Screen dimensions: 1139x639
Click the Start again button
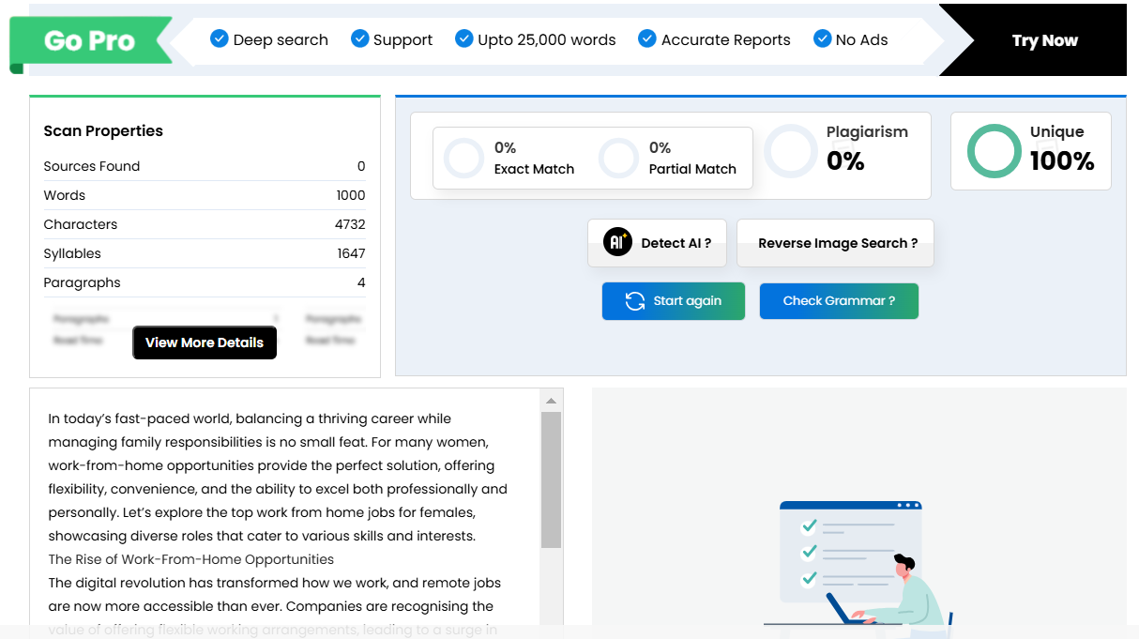[x=674, y=301]
